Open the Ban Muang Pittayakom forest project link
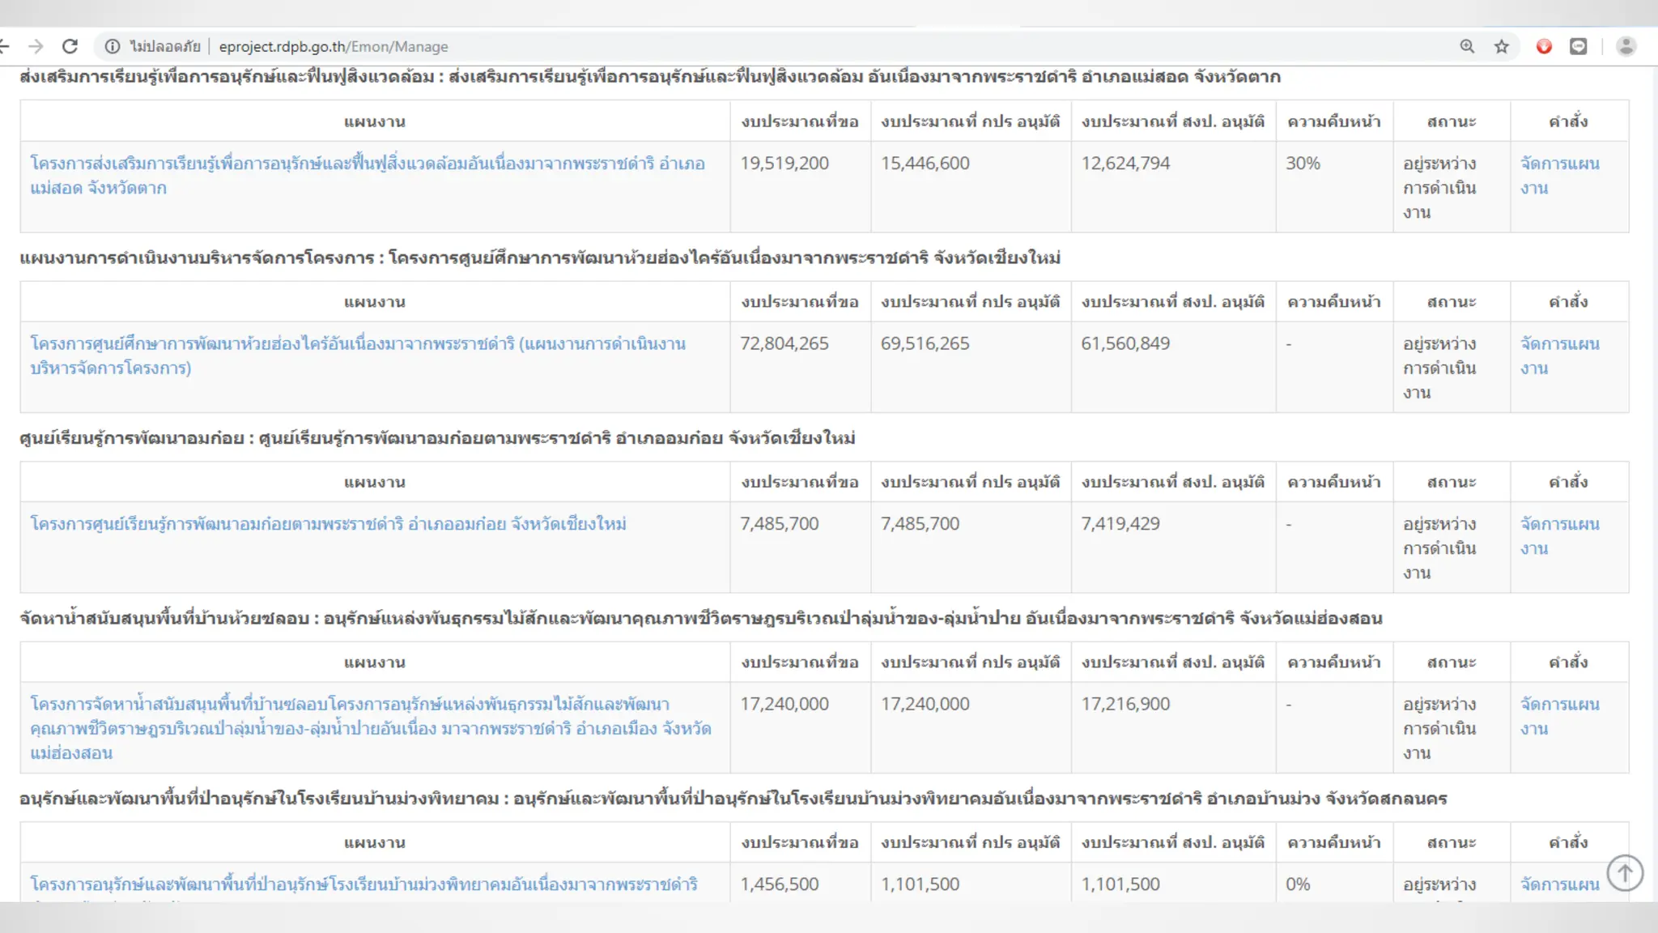This screenshot has width=1658, height=933. 363,884
